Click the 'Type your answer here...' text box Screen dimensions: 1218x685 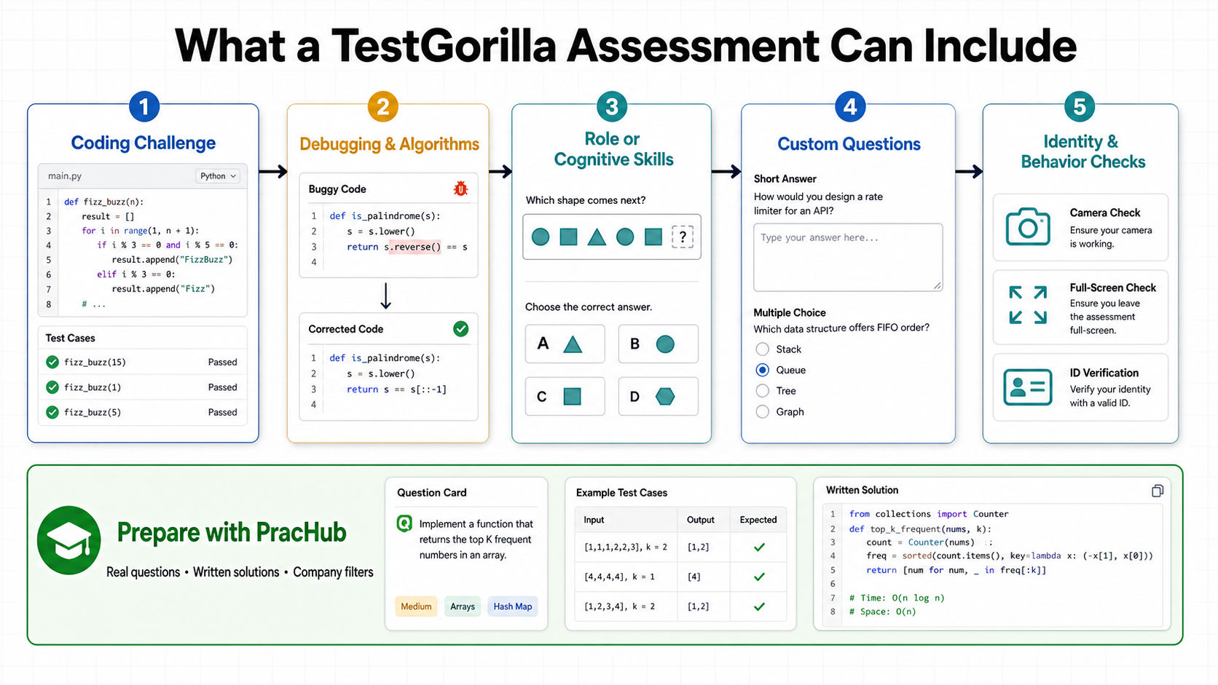848,258
